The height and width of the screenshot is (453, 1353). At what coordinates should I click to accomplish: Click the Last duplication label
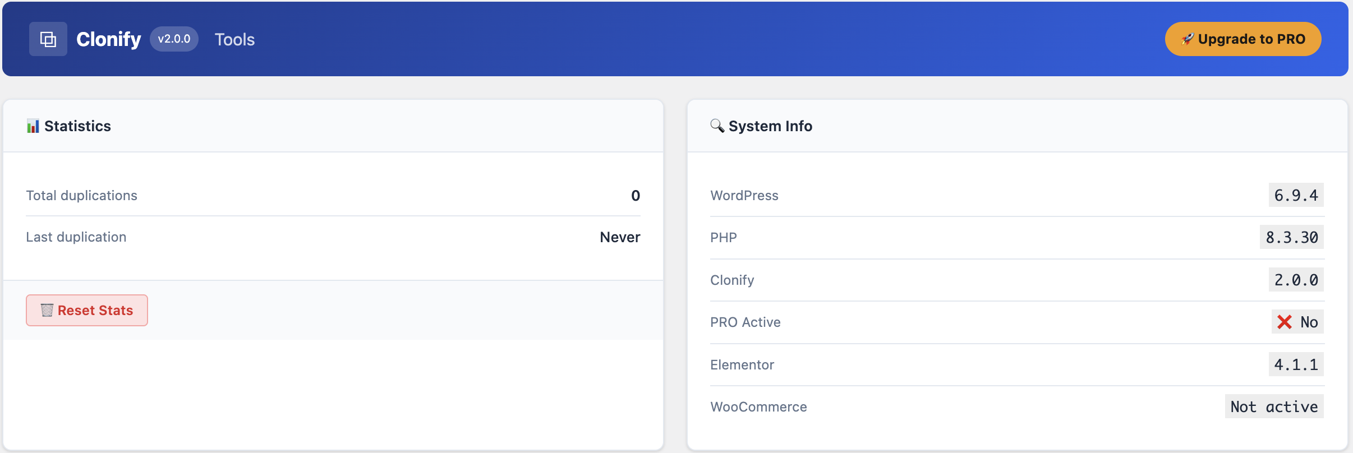point(76,237)
